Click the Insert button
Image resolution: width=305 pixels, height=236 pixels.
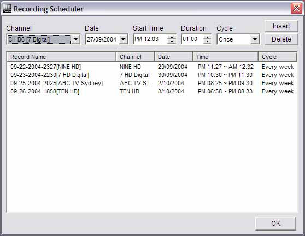(x=281, y=26)
